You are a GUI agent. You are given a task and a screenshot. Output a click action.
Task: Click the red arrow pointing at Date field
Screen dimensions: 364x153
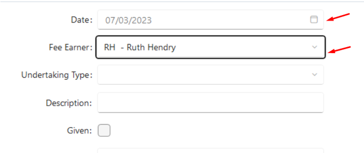pyautogui.click(x=338, y=18)
